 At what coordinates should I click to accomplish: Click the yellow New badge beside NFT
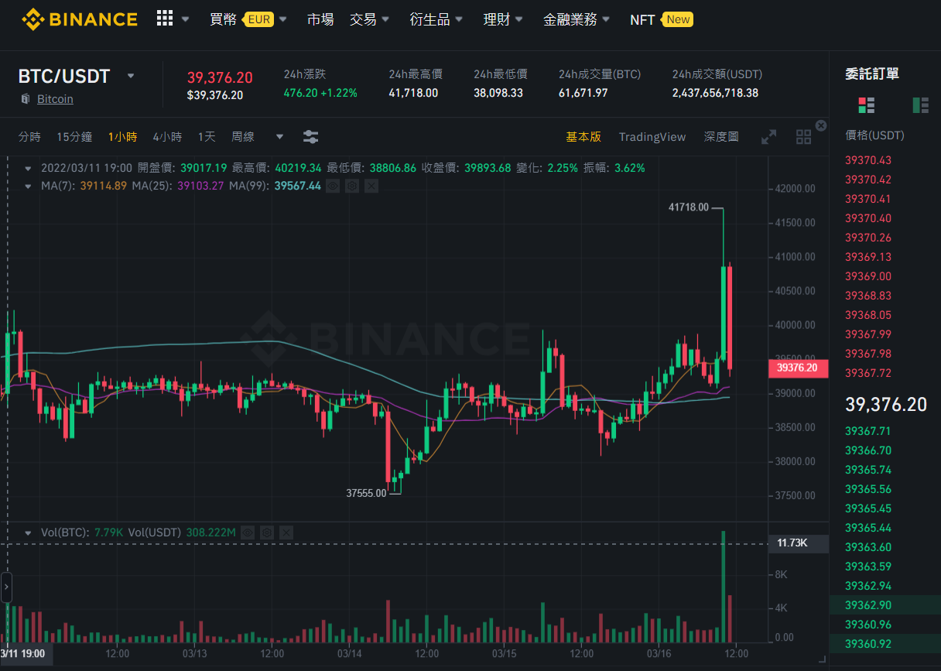click(x=678, y=19)
